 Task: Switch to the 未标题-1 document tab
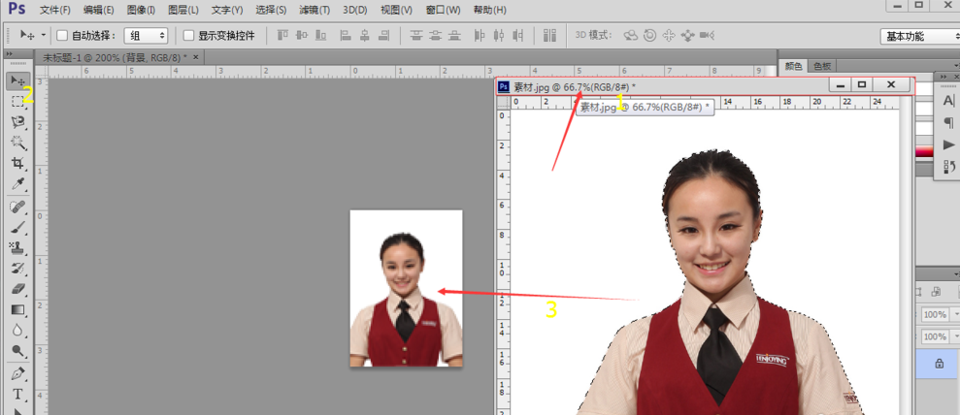tap(115, 58)
